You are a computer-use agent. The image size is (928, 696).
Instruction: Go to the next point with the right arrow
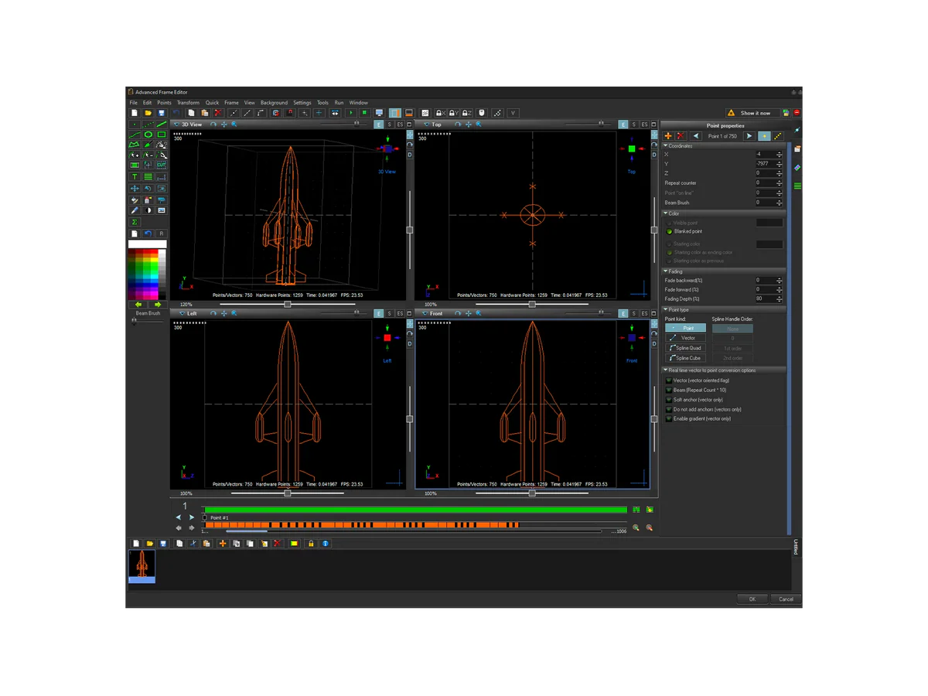pos(749,136)
